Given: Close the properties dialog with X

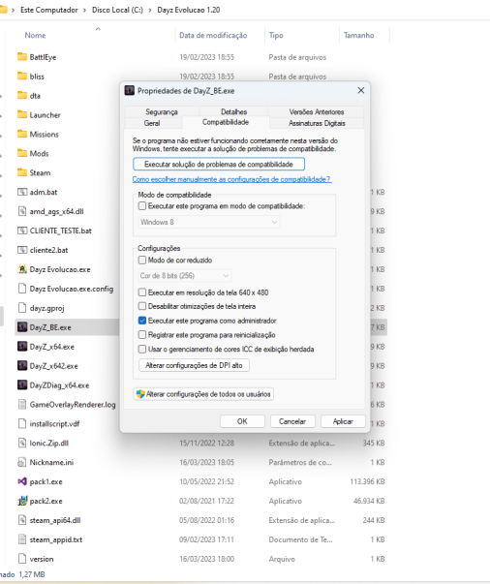Looking at the screenshot, I should [361, 90].
